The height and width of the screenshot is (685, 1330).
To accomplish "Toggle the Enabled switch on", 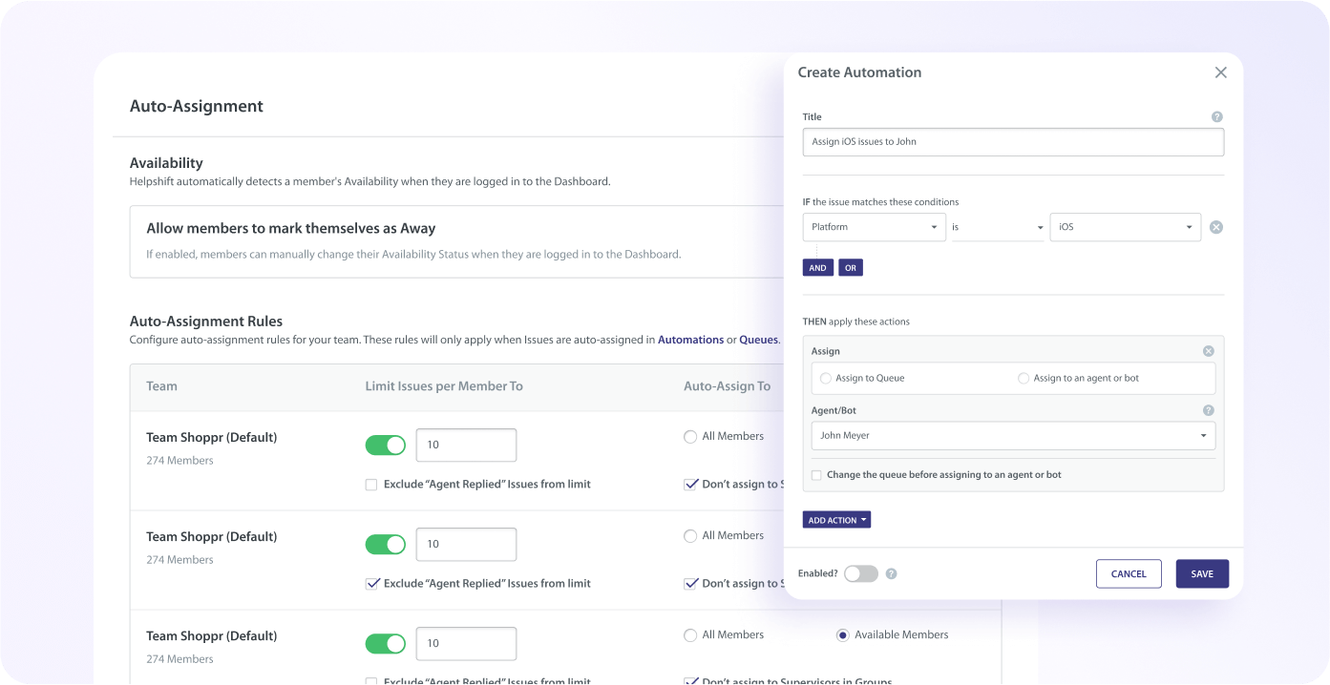I will (861, 573).
